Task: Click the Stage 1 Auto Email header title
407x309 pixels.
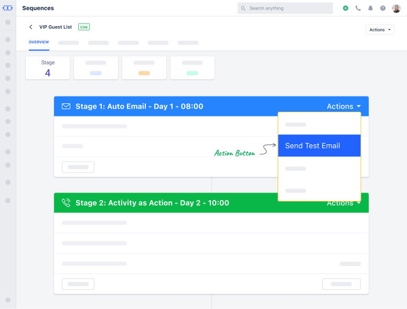Action: 139,106
